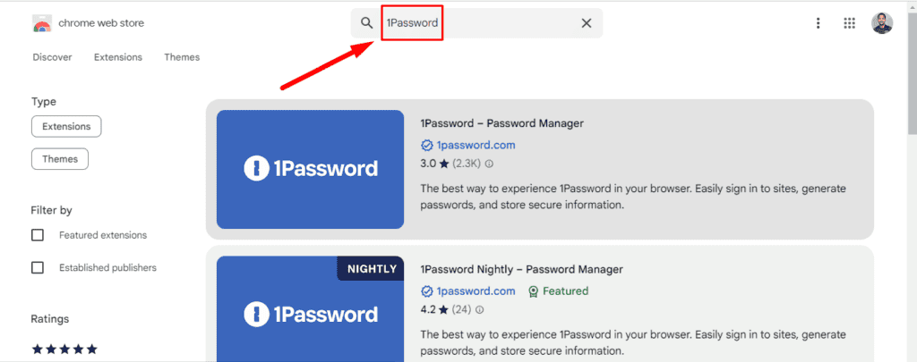The width and height of the screenshot is (917, 362).
Task: Enable the Featured extensions checkbox
Action: point(38,235)
